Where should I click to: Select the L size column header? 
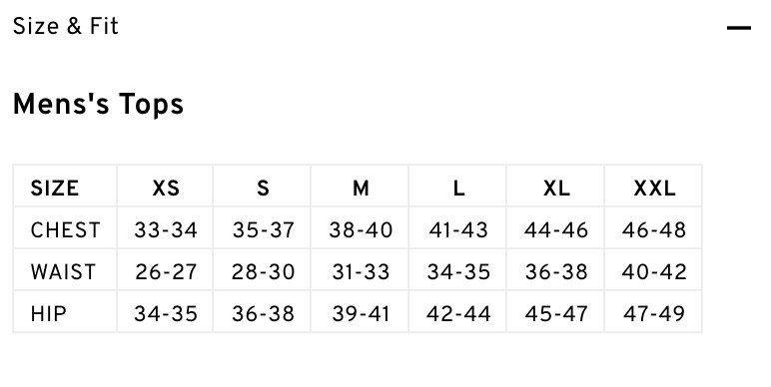click(458, 189)
